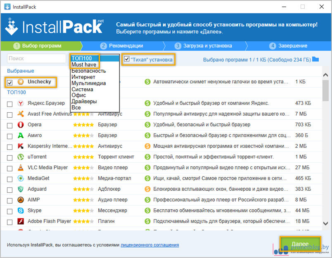Check the Adguard checkbox
332x258 pixels.
10,190
